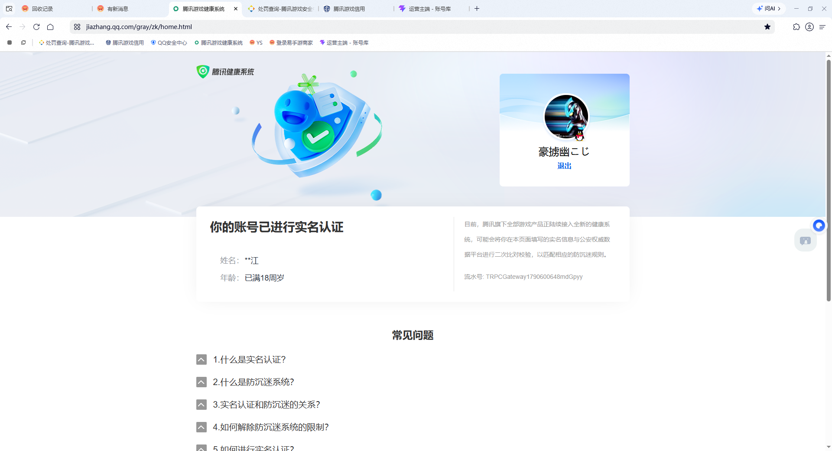Click the page vertical scrollbar thumb
The height and width of the screenshot is (451, 832).
click(829, 180)
